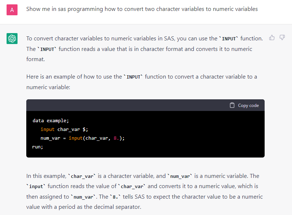Click the Copy code button
Screen dimensions: 292x215
click(245, 105)
